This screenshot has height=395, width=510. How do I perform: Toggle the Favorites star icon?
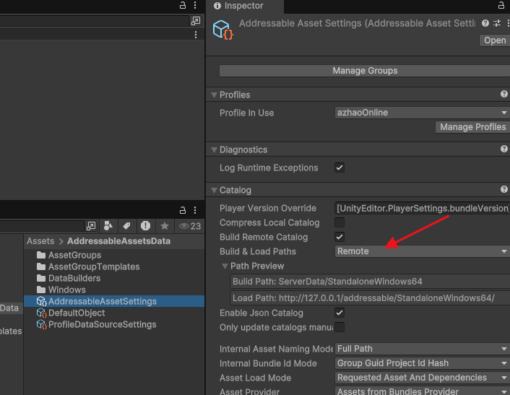pyautogui.click(x=165, y=225)
